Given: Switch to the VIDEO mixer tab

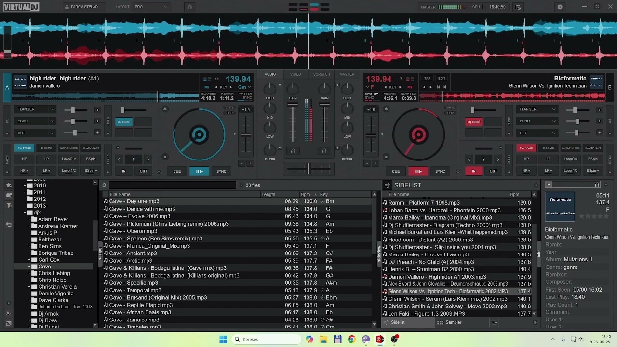Looking at the screenshot, I should click(295, 74).
